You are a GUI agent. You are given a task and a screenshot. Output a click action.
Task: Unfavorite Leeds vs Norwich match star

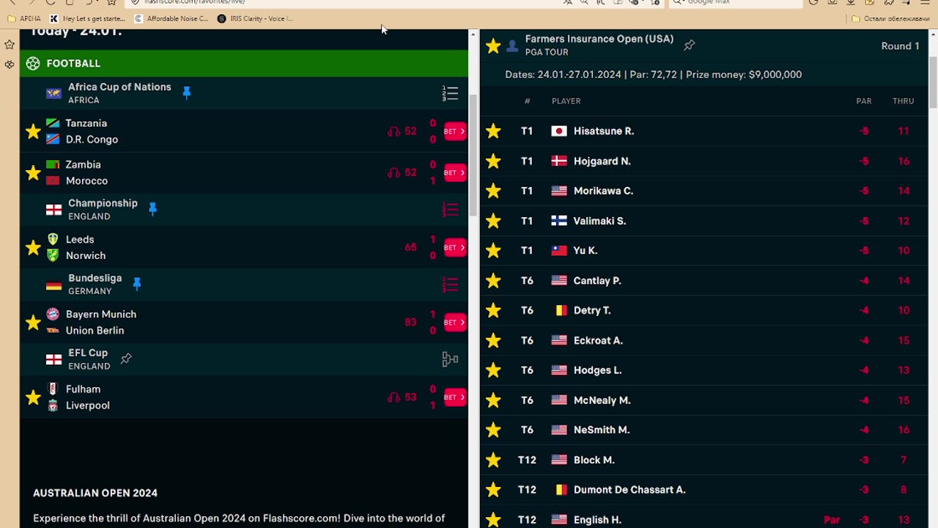point(33,247)
